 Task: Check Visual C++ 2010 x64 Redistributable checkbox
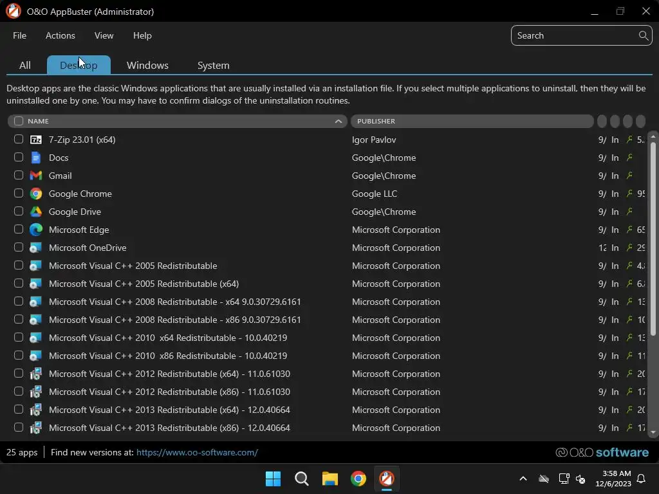tap(19, 337)
